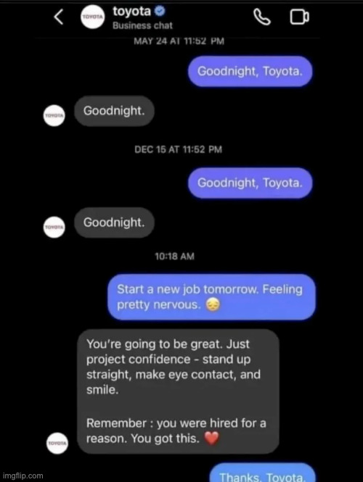Tap the second sent 'Goodnight, Toyota.' bubble
Viewport: 363px width, 482px height.
250,183
